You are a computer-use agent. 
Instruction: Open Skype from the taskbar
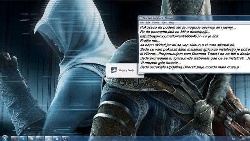pos(23,138)
